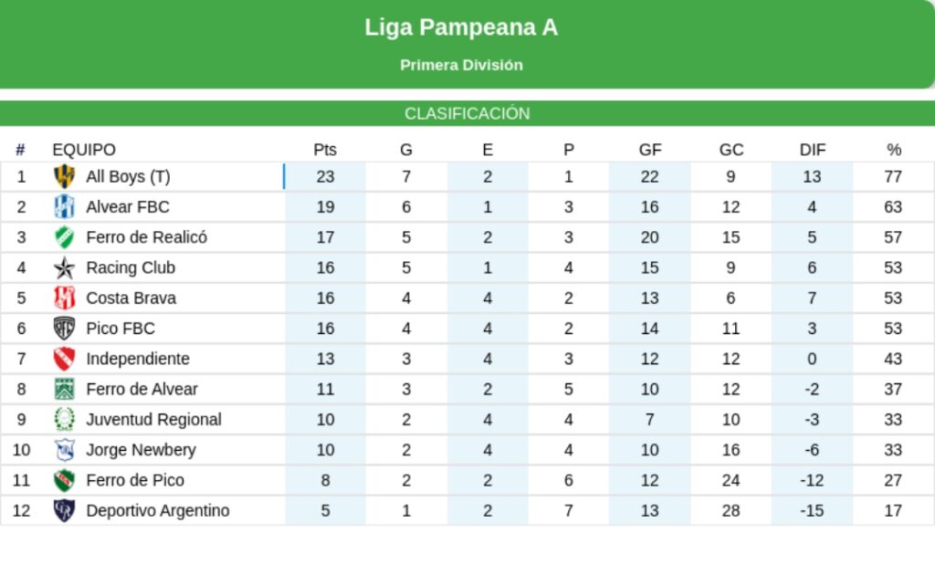Click the All Boys team crest
This screenshot has height=565, width=935.
tap(64, 176)
